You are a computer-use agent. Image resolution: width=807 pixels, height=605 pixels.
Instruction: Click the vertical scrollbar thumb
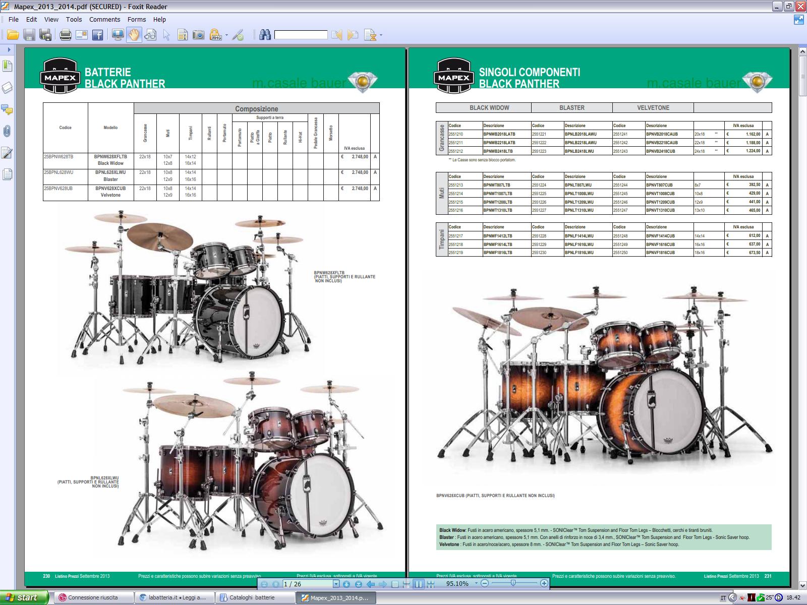[x=802, y=76]
